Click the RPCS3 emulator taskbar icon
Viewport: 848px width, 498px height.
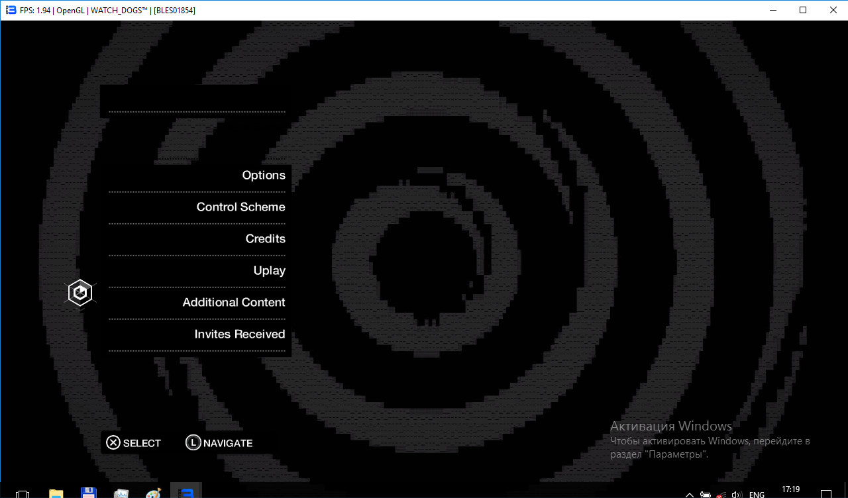(186, 493)
